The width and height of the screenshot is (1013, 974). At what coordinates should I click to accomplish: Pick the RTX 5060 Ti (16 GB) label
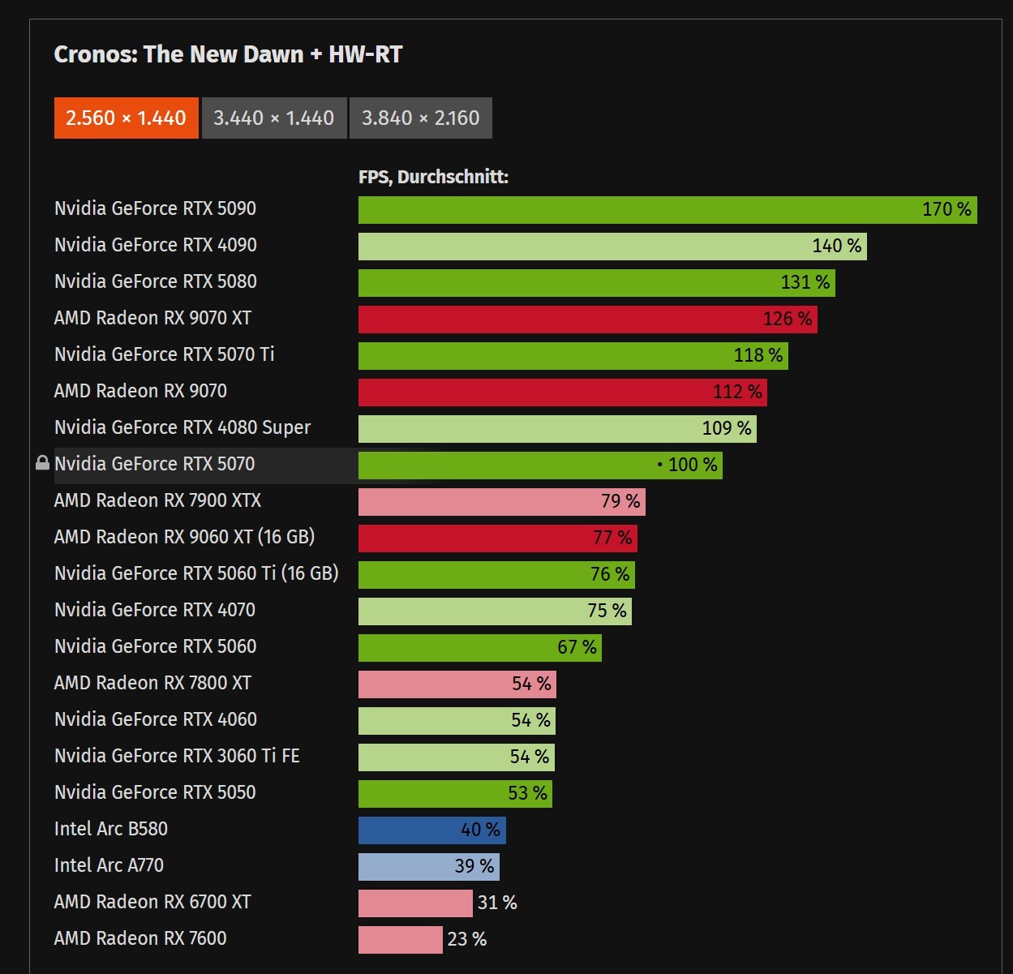pyautogui.click(x=195, y=573)
